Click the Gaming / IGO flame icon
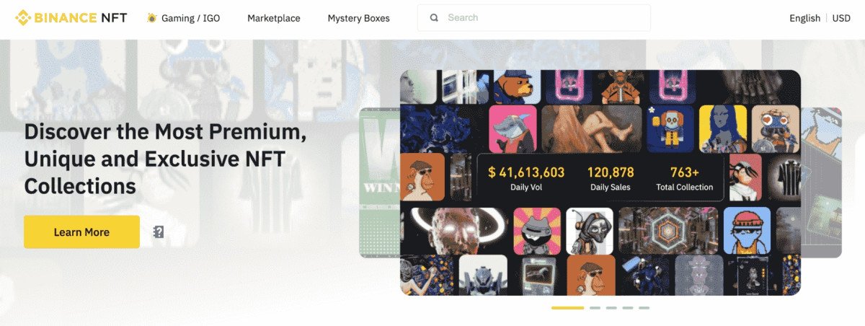 click(x=151, y=18)
